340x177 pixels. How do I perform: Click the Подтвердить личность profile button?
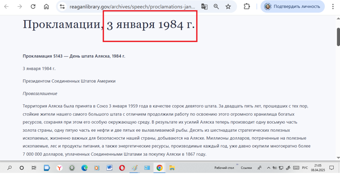tap(292, 7)
